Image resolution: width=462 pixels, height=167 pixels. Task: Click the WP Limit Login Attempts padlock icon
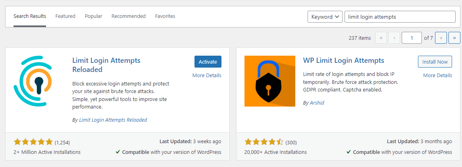(269, 81)
